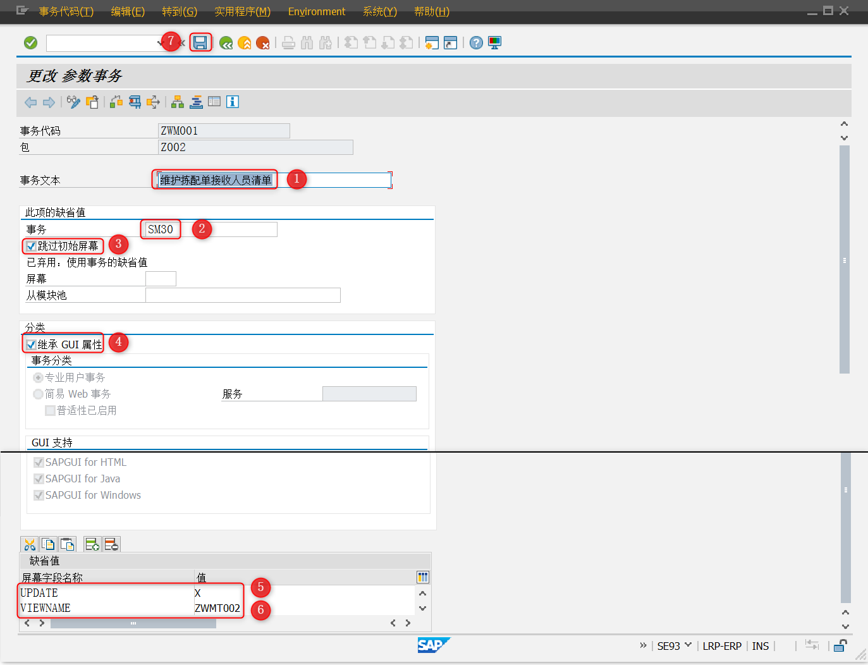Open the 实用程序(M) menu
The width and height of the screenshot is (868, 665).
coord(243,11)
